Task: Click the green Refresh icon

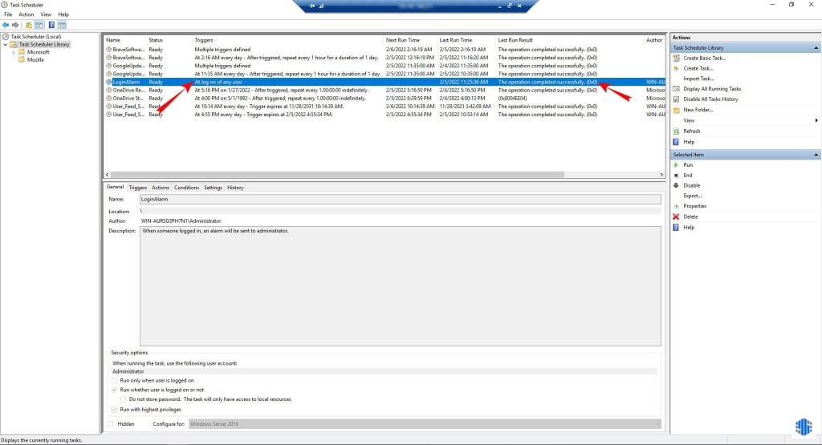Action: click(x=676, y=131)
